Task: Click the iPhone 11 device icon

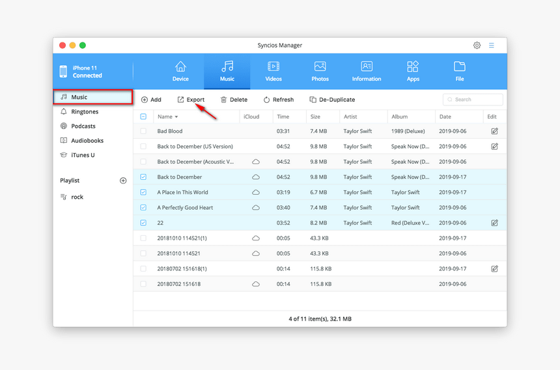Action: click(63, 72)
